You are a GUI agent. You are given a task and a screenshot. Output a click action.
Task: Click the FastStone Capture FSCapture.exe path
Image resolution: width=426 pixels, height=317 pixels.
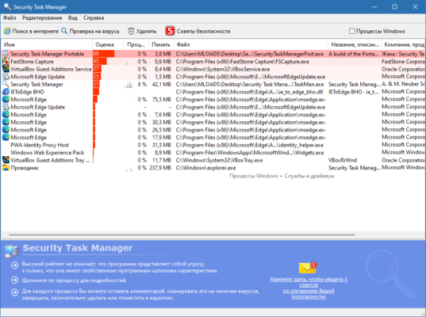(242, 61)
